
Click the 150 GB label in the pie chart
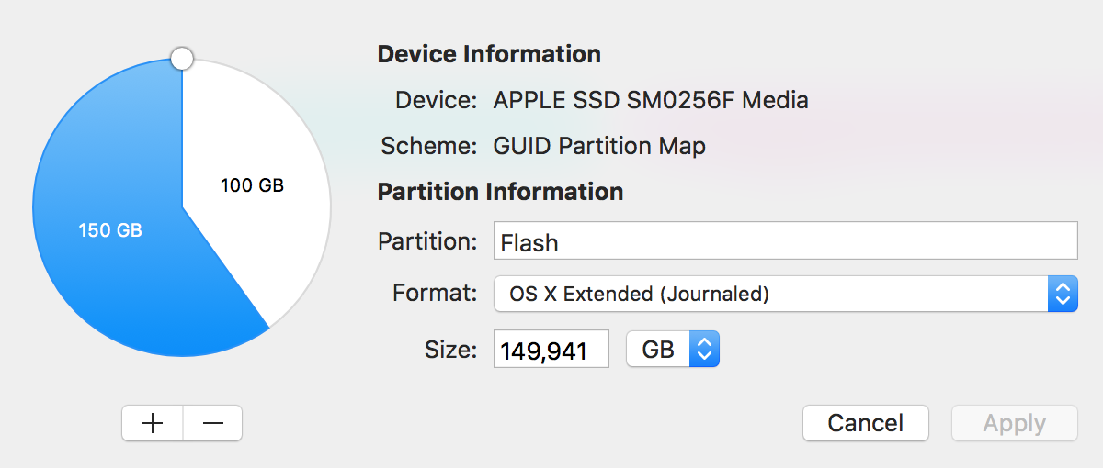(110, 230)
